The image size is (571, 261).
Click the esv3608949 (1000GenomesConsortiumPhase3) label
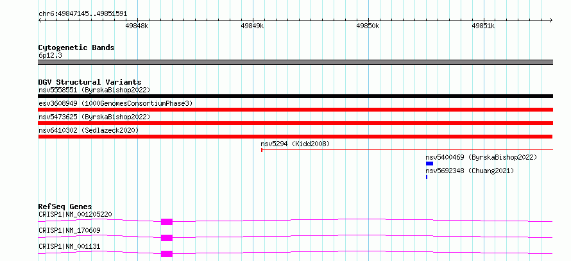tap(115, 103)
